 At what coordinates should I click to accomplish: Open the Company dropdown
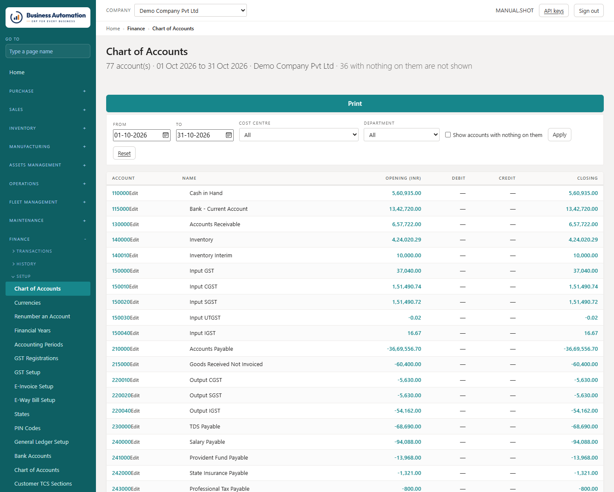click(x=191, y=11)
